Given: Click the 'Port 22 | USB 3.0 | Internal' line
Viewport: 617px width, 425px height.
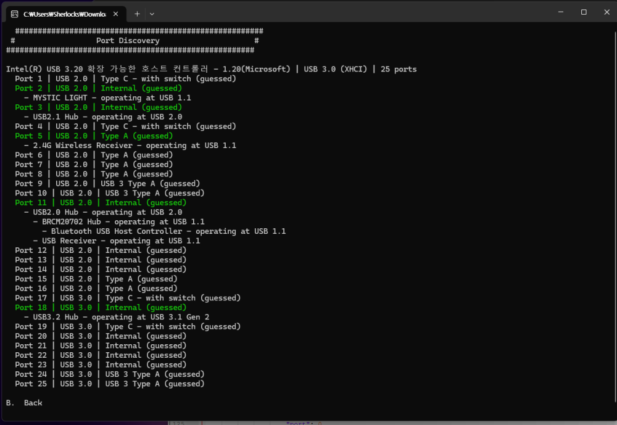Looking at the screenshot, I should coord(101,355).
